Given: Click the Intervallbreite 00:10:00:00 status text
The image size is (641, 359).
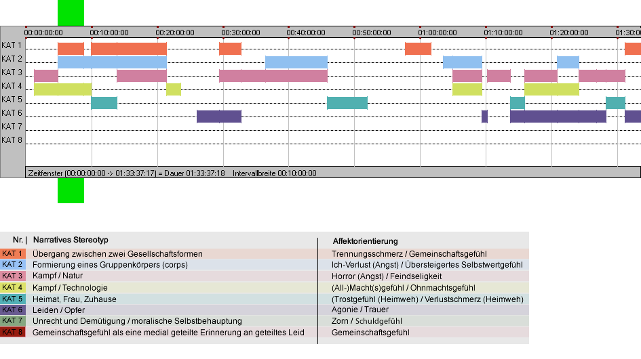Looking at the screenshot, I should tap(275, 173).
